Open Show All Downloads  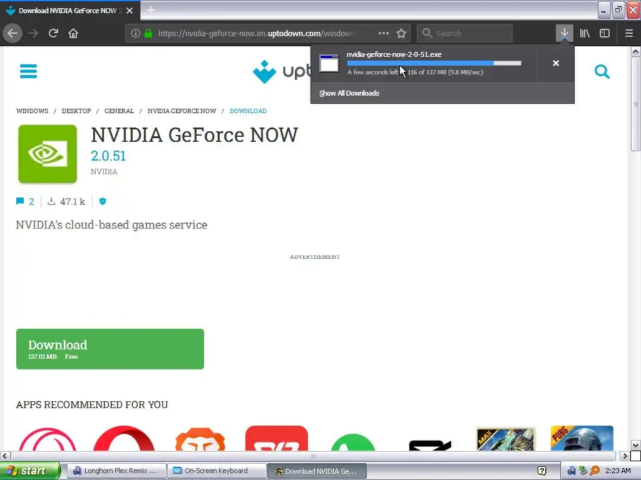[x=349, y=93]
